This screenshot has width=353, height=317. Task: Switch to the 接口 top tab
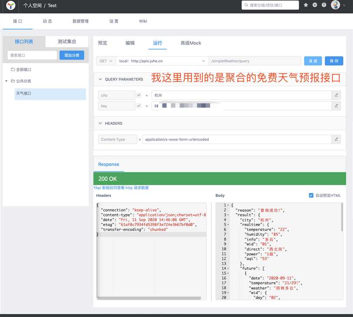pyautogui.click(x=17, y=21)
